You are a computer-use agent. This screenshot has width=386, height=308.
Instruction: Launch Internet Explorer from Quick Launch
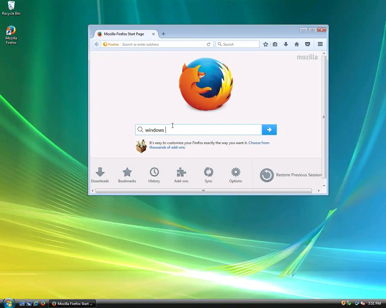pos(36,303)
